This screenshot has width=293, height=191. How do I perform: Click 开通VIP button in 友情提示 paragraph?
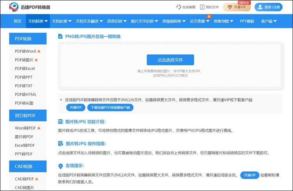click(x=250, y=175)
